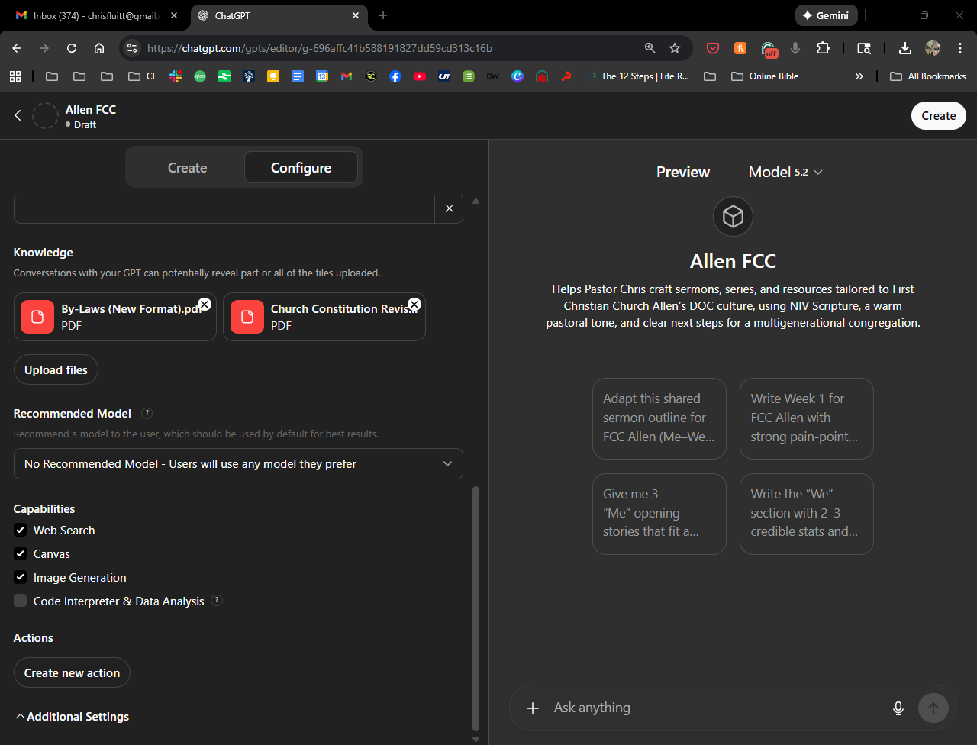
Task: Click the Upload files button
Action: (56, 369)
